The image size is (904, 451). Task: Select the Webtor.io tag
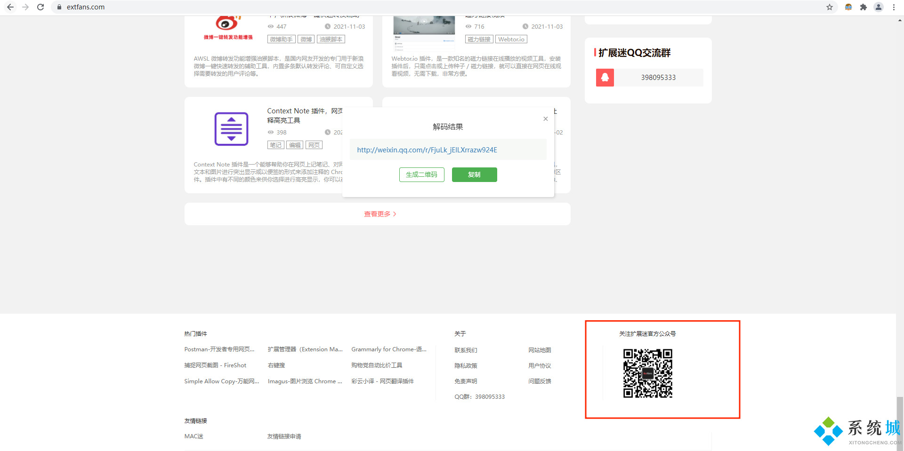click(x=511, y=40)
